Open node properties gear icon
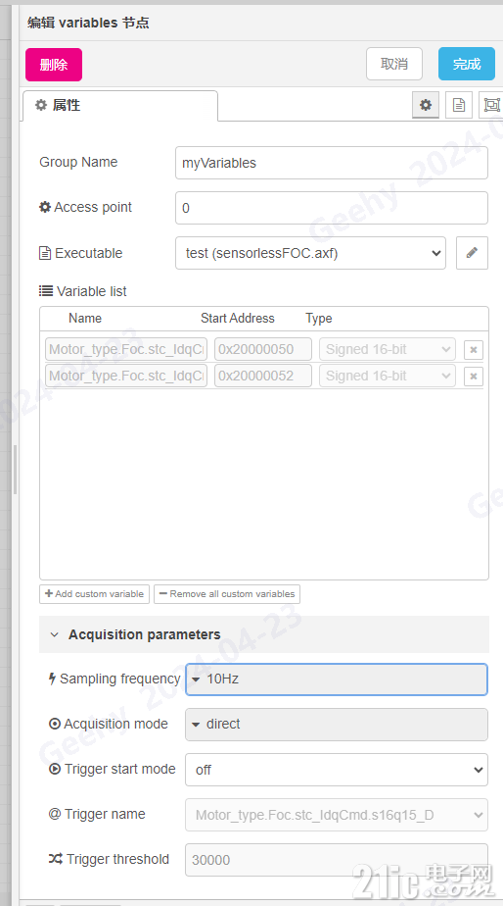The image size is (503, 906). click(x=426, y=105)
